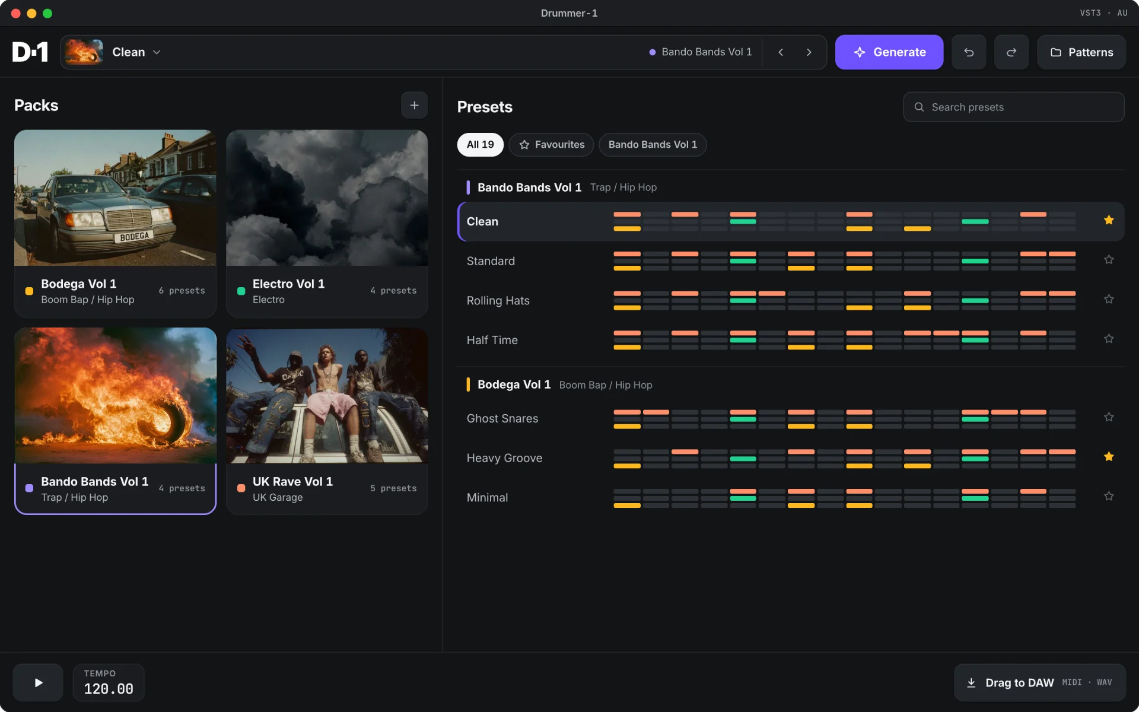Open the Clean preset dropdown chevron
Viewport: 1139px width, 712px height.
(x=157, y=52)
